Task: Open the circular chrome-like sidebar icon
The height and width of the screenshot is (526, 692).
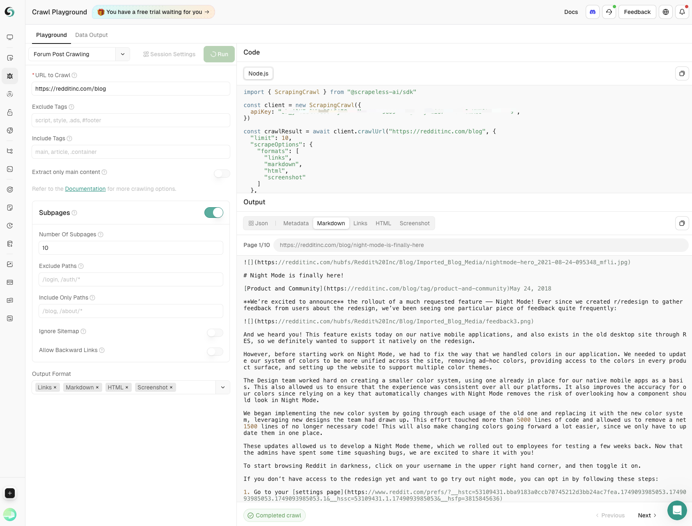Action: (10, 190)
